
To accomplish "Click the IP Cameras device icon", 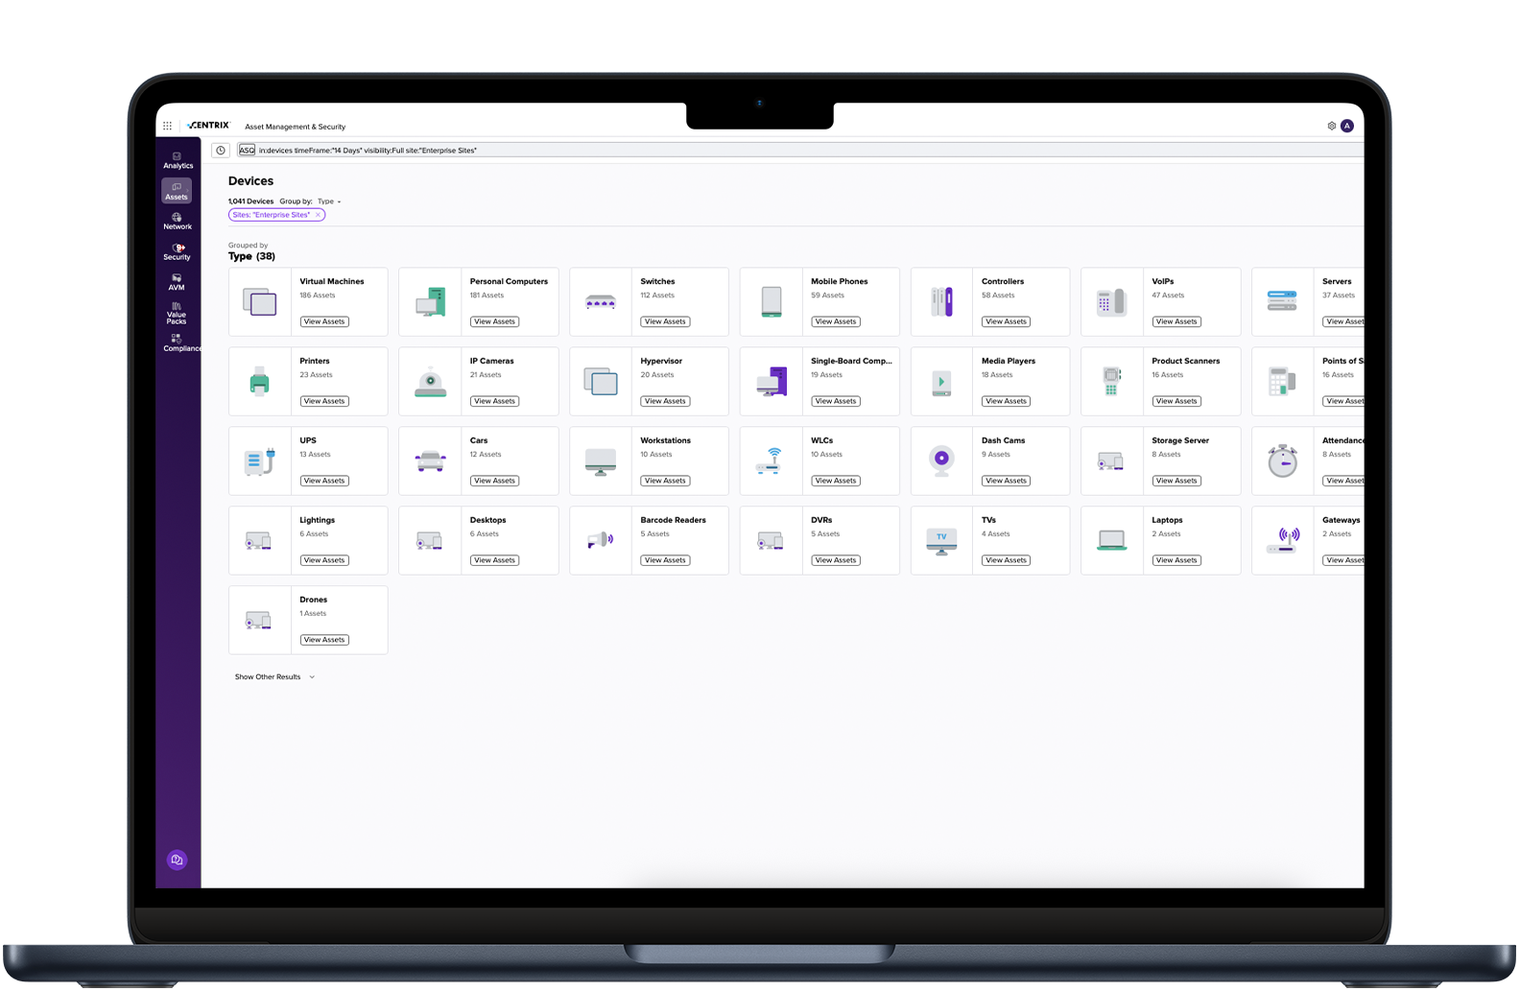I will (430, 382).
